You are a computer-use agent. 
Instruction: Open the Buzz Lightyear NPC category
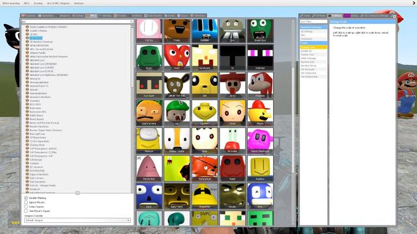coord(37,134)
